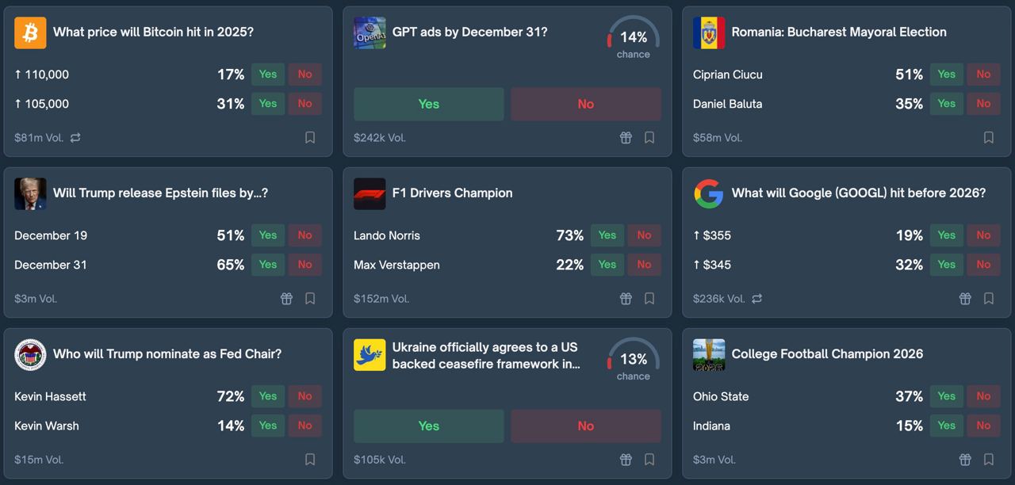Image resolution: width=1015 pixels, height=485 pixels.
Task: Bookmark the Bitcoin 2025 price market
Action: 310,138
